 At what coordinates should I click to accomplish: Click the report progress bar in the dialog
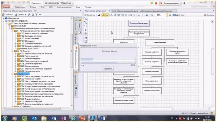click(108, 59)
